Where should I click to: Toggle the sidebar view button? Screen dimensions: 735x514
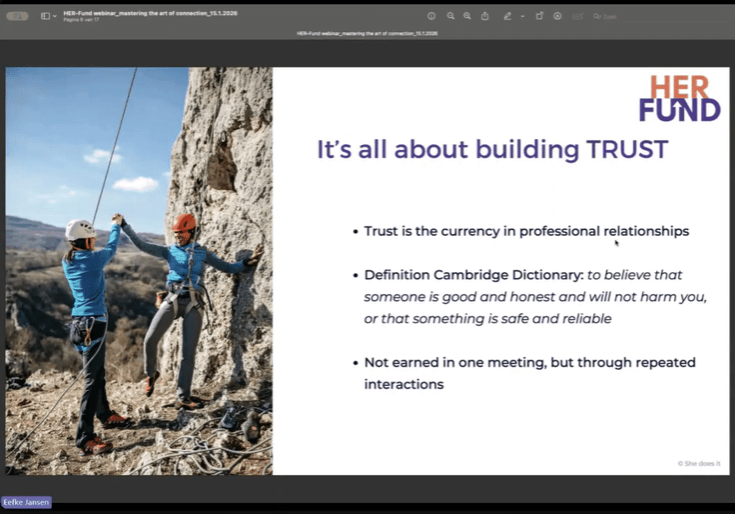click(x=45, y=16)
